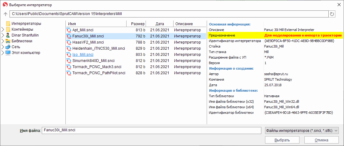Click the Dinar Sharifullin user icon

point(8,35)
